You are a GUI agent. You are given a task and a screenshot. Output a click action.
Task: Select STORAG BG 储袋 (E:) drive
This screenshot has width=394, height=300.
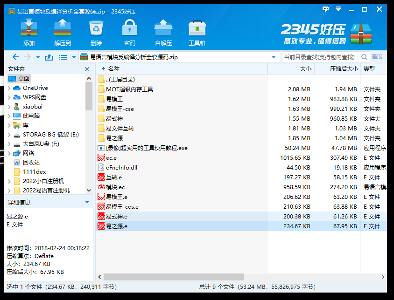[x=51, y=135]
